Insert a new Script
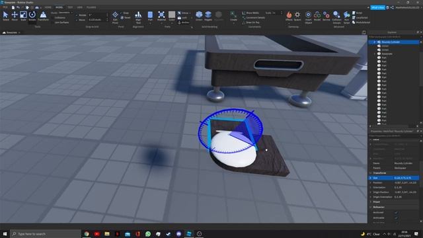 358,13
